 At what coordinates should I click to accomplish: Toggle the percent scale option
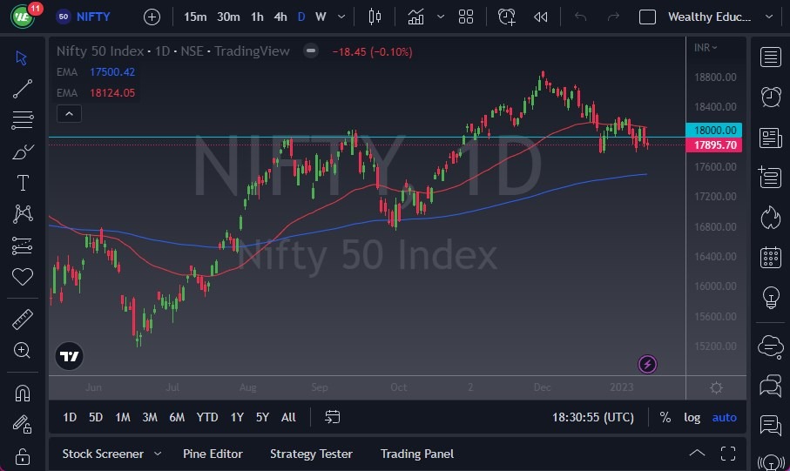click(665, 417)
